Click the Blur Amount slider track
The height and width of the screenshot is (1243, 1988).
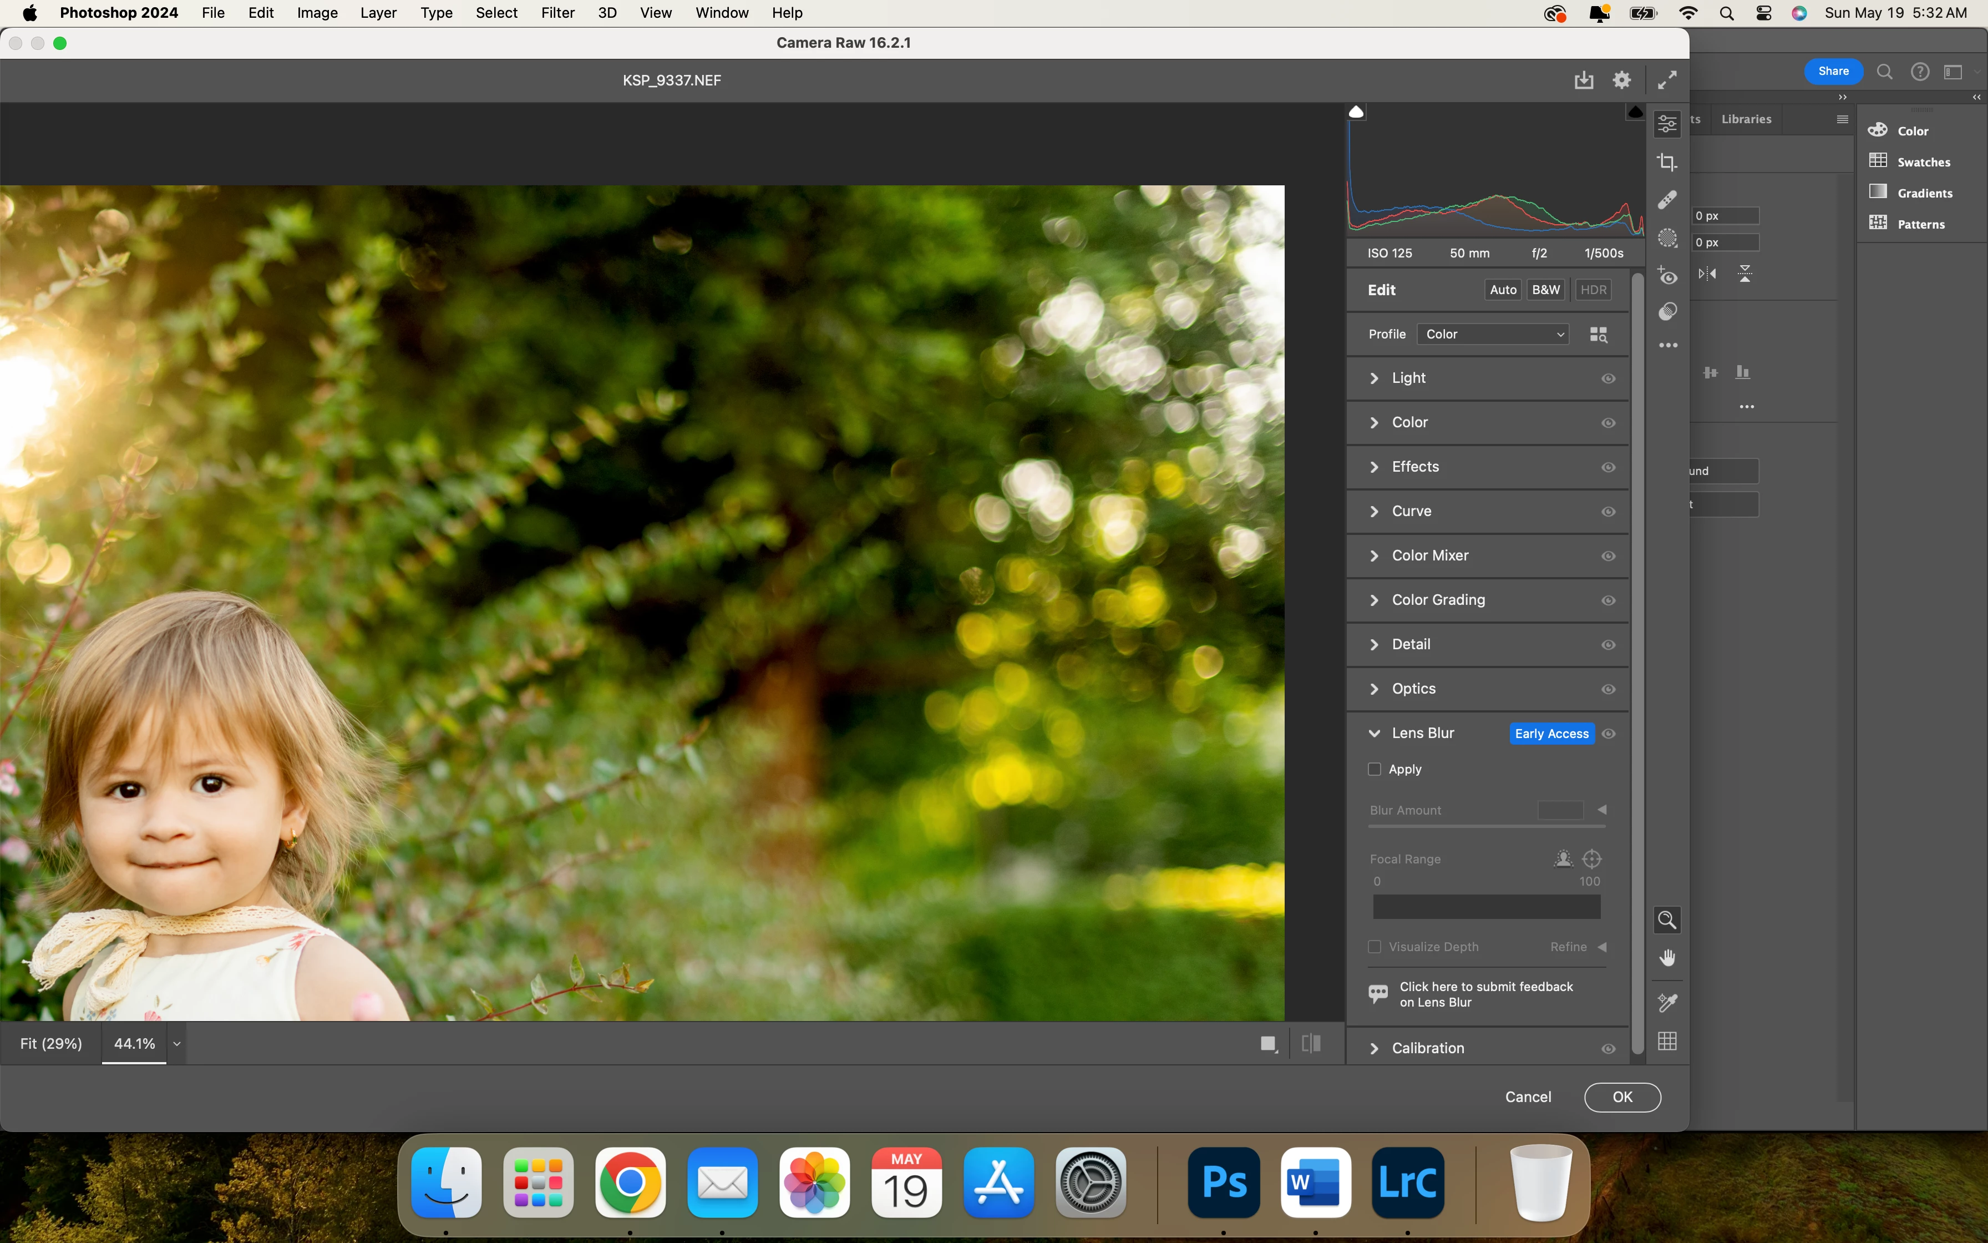point(1487,825)
